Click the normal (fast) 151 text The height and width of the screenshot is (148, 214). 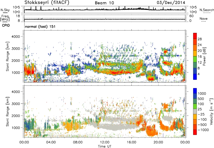(40, 26)
